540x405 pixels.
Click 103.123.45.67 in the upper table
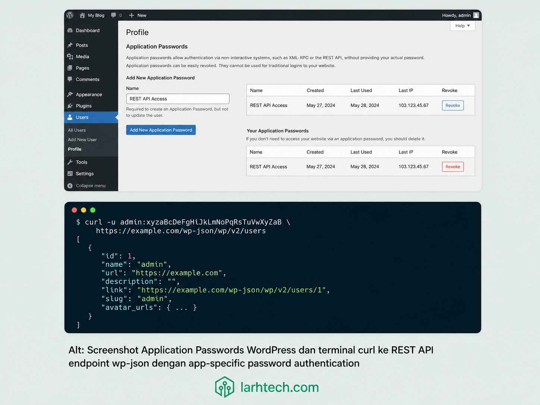[414, 106]
